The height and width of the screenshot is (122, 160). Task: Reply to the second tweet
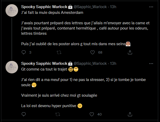pos(24,114)
